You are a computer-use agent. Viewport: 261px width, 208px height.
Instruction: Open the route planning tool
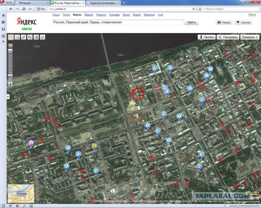pos(30,37)
